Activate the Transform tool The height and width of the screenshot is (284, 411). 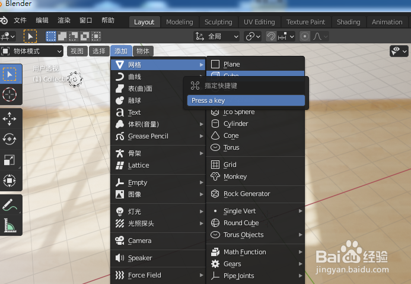pos(9,181)
